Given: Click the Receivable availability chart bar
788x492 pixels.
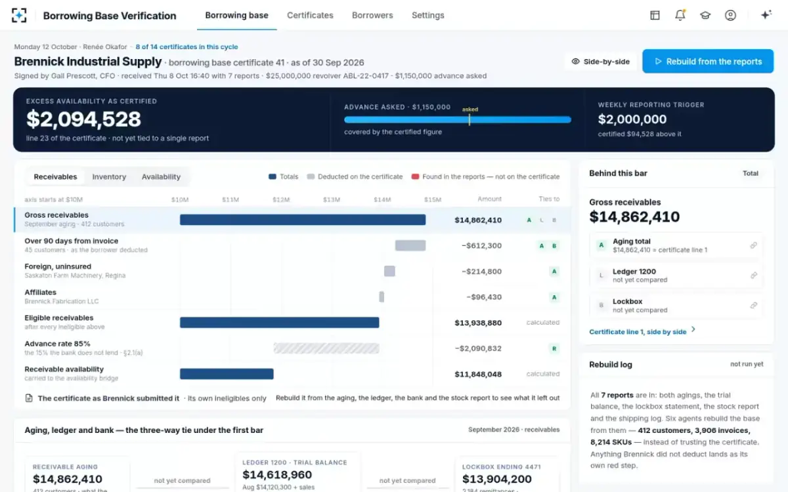Looking at the screenshot, I should point(227,374).
